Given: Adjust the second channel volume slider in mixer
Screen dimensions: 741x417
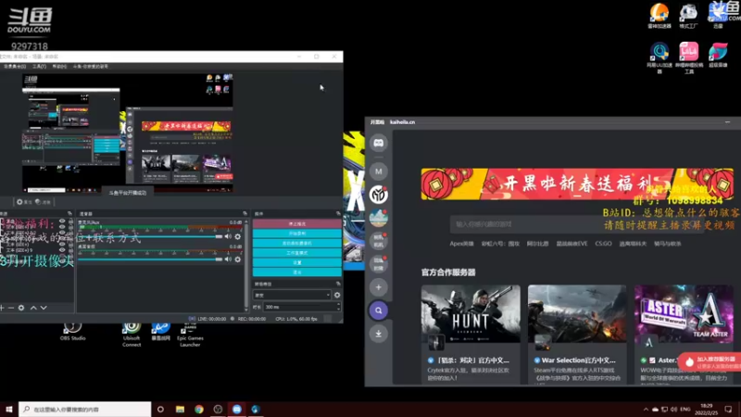Looking at the screenshot, I should (150, 259).
